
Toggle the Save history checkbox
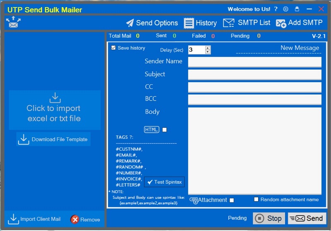pyautogui.click(x=113, y=48)
